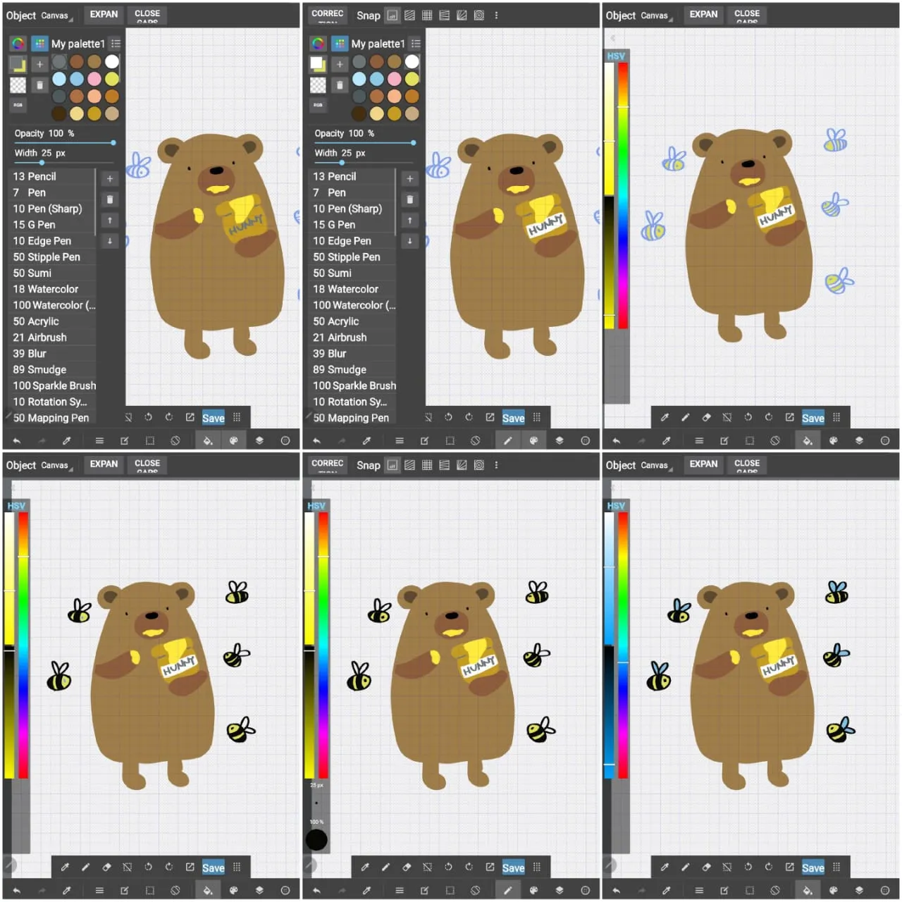Image resolution: width=902 pixels, height=902 pixels.
Task: Add a new brush in top-left brush list
Action: coord(110,179)
